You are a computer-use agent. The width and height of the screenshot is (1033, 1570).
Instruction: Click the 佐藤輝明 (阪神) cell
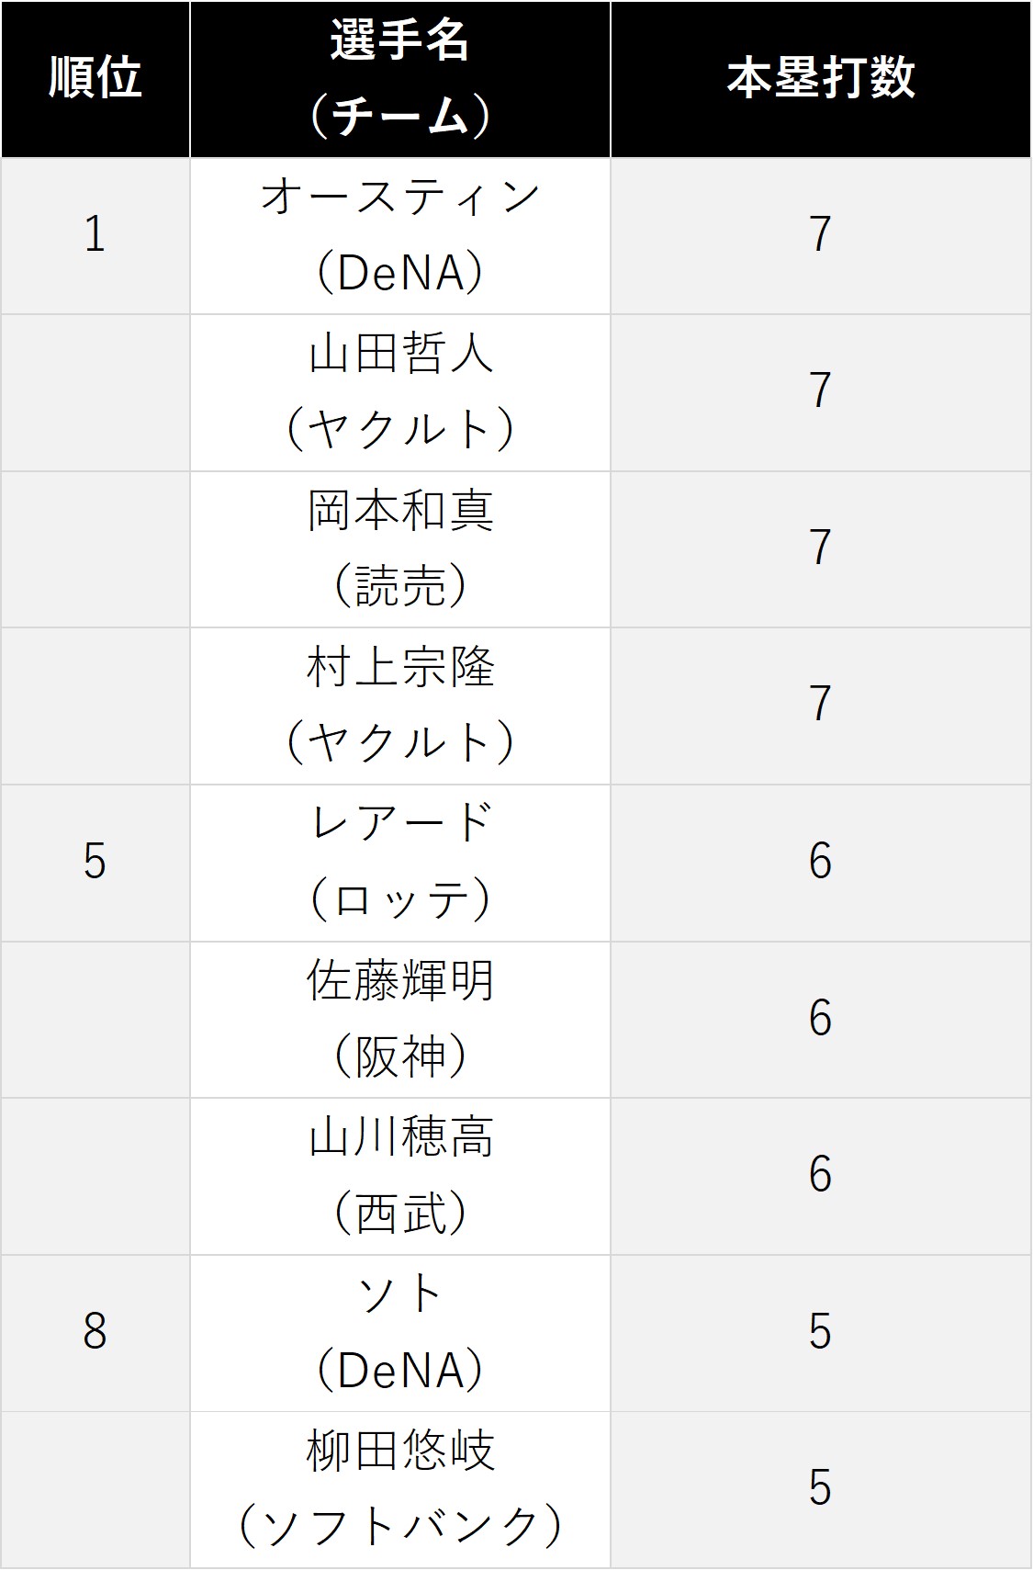point(400,1020)
